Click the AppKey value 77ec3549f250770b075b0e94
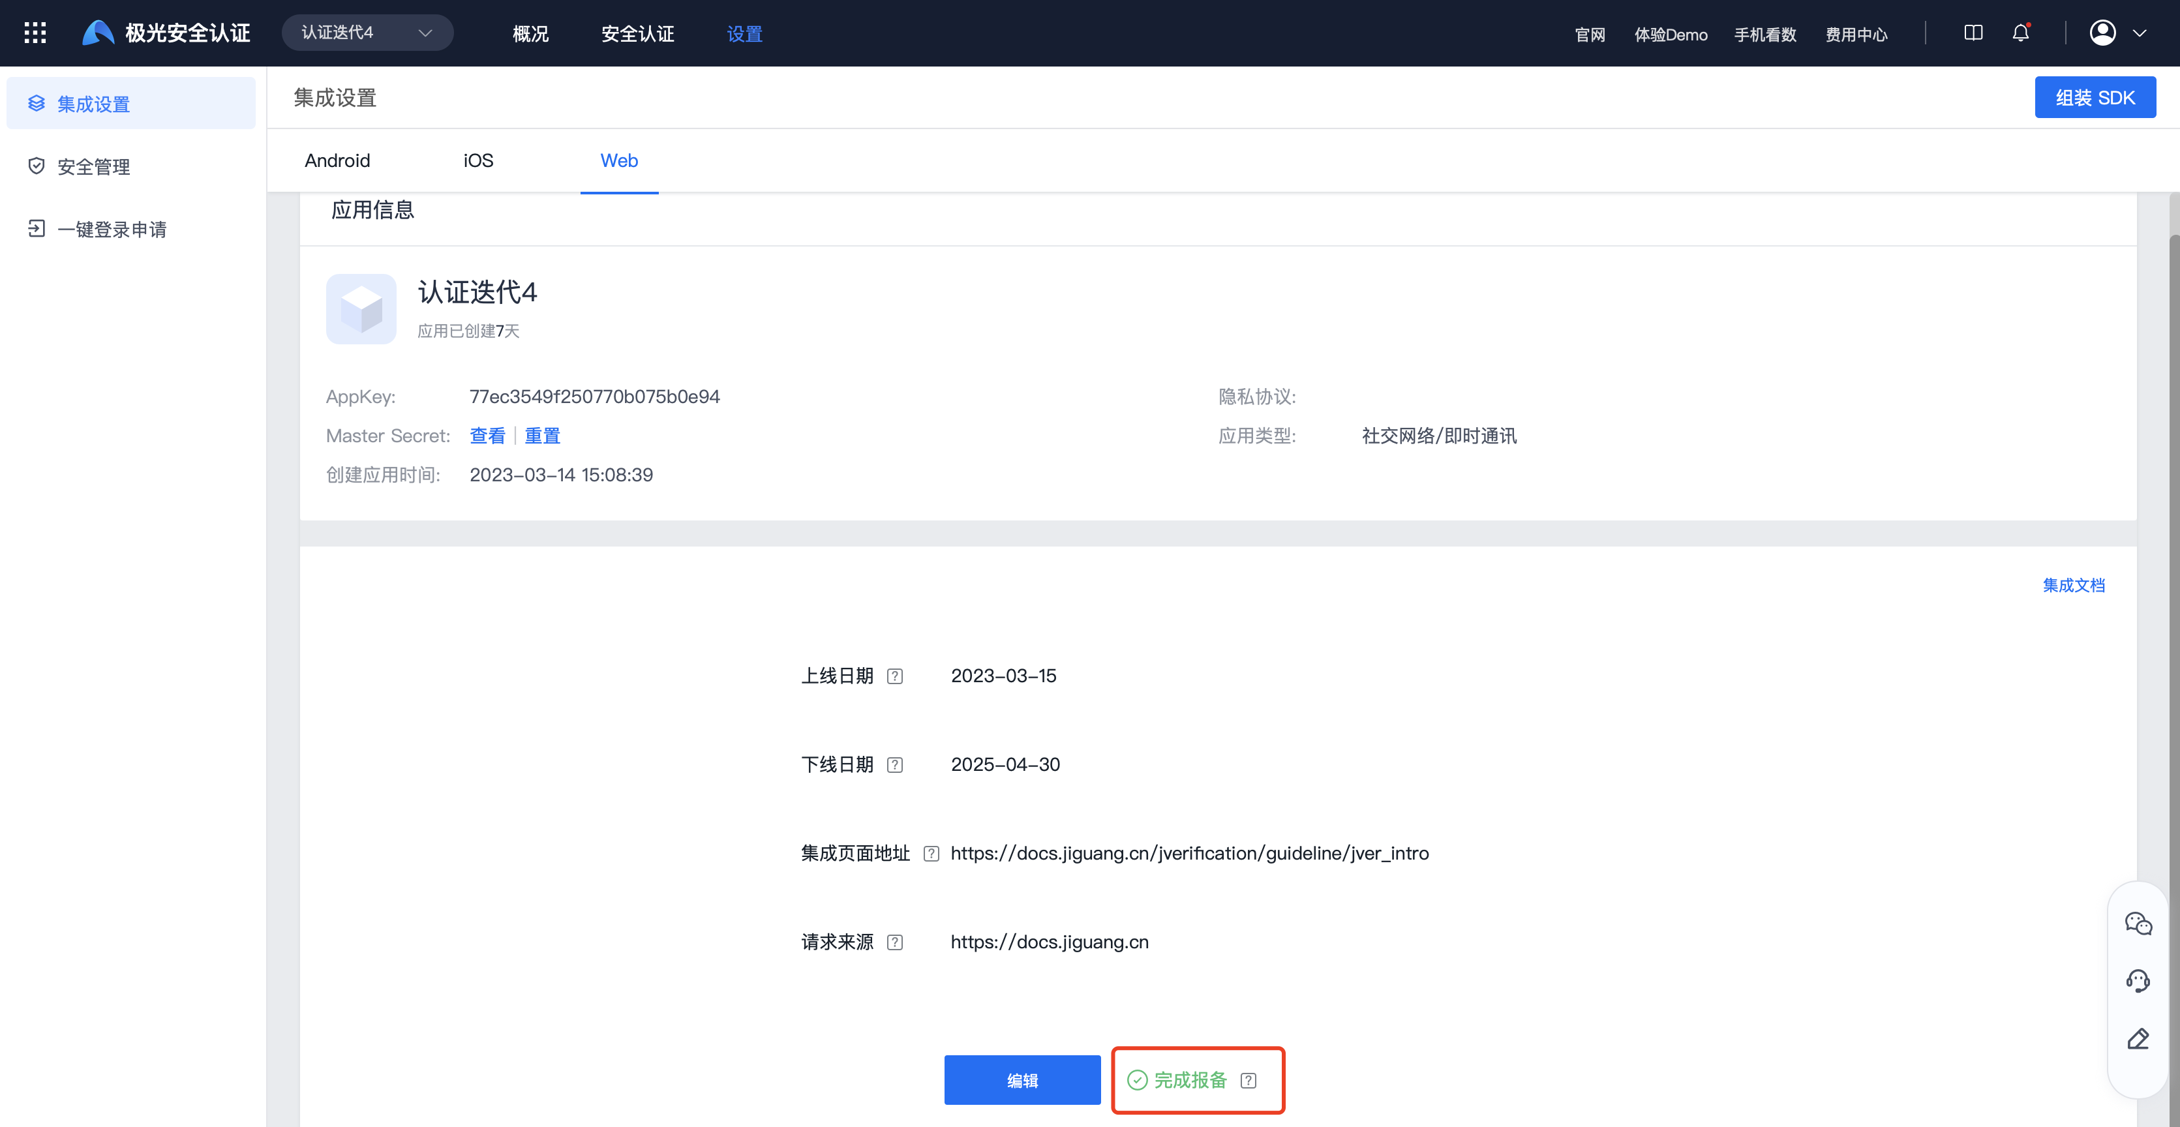Screen dimensions: 2180x1127 click(x=595, y=397)
